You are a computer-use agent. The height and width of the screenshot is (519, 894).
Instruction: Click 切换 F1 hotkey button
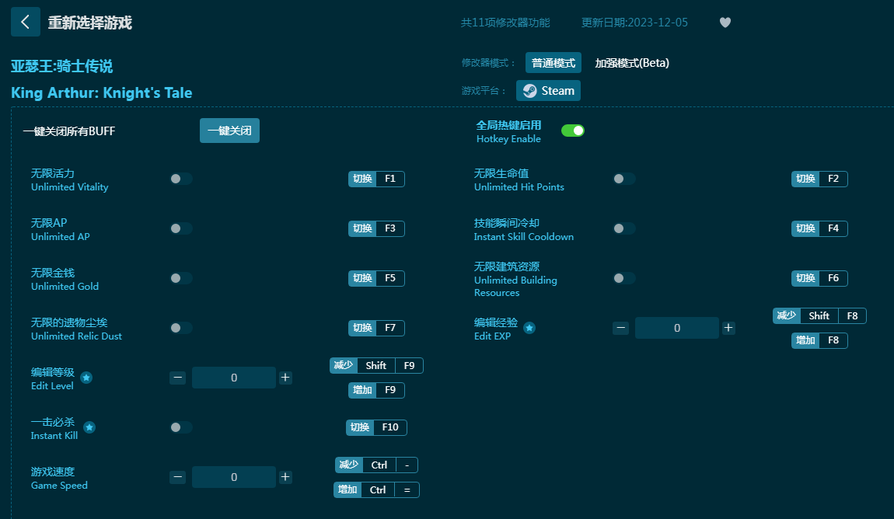376,179
